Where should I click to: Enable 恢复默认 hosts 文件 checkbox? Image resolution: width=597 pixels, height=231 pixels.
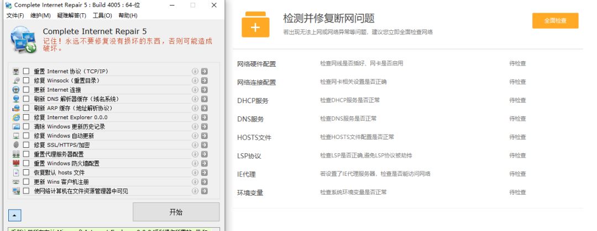coord(26,173)
